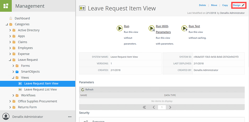This screenshot has width=249, height=122.
Task: Expand the Workflows folder
Action: [13, 95]
